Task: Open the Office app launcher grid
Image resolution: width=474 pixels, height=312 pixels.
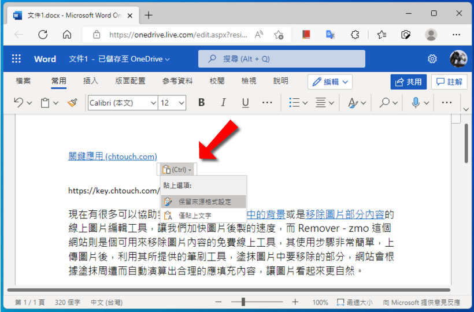Action: pyautogui.click(x=16, y=58)
